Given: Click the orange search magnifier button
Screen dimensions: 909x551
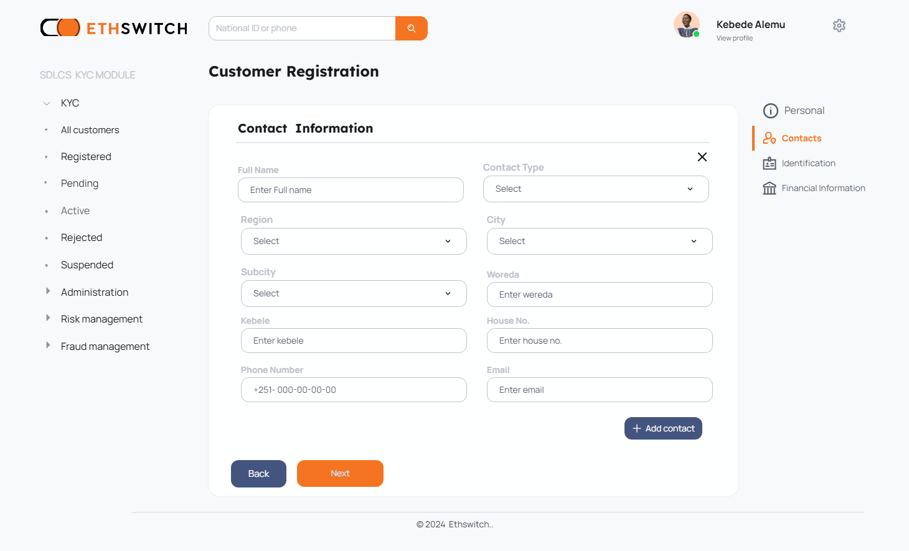Looking at the screenshot, I should click(412, 29).
